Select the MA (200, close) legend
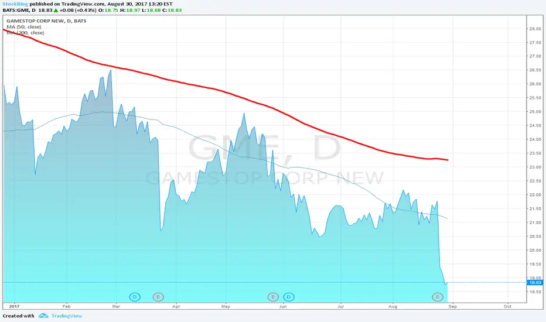 pos(25,33)
